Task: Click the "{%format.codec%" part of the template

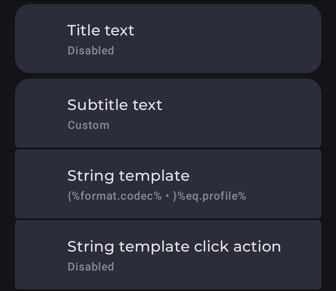Action: pyautogui.click(x=115, y=196)
